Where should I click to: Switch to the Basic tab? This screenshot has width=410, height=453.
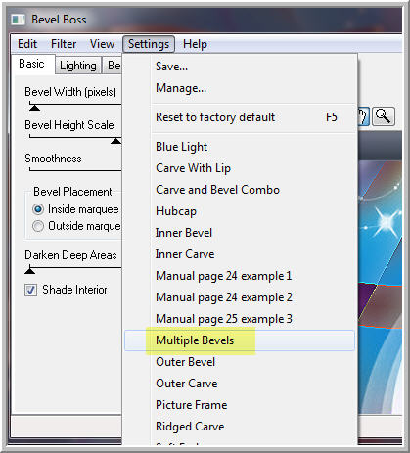pyautogui.click(x=31, y=64)
